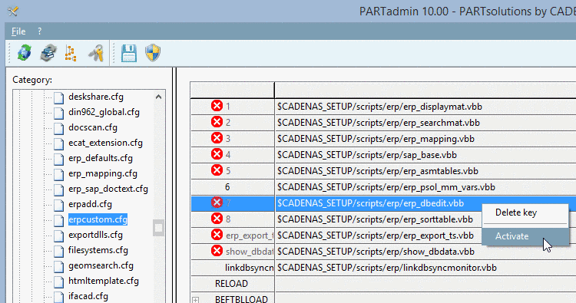The width and height of the screenshot is (576, 303).
Task: Click the PARTadmin app icon in title bar
Action: click(13, 12)
